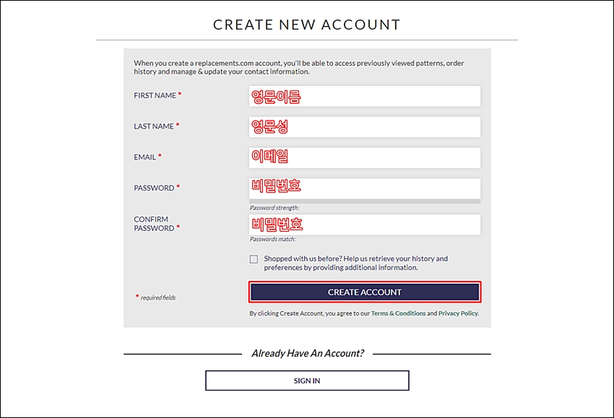Click the password strength meter bar
This screenshot has height=418, width=614.
(365, 201)
